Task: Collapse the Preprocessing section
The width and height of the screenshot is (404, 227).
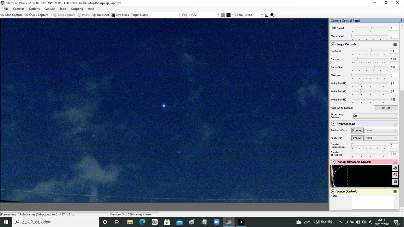Action: point(333,124)
